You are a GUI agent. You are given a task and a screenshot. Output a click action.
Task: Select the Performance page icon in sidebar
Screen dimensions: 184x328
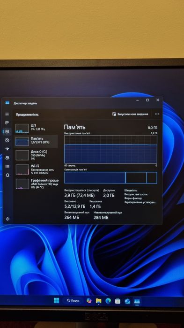click(7, 131)
